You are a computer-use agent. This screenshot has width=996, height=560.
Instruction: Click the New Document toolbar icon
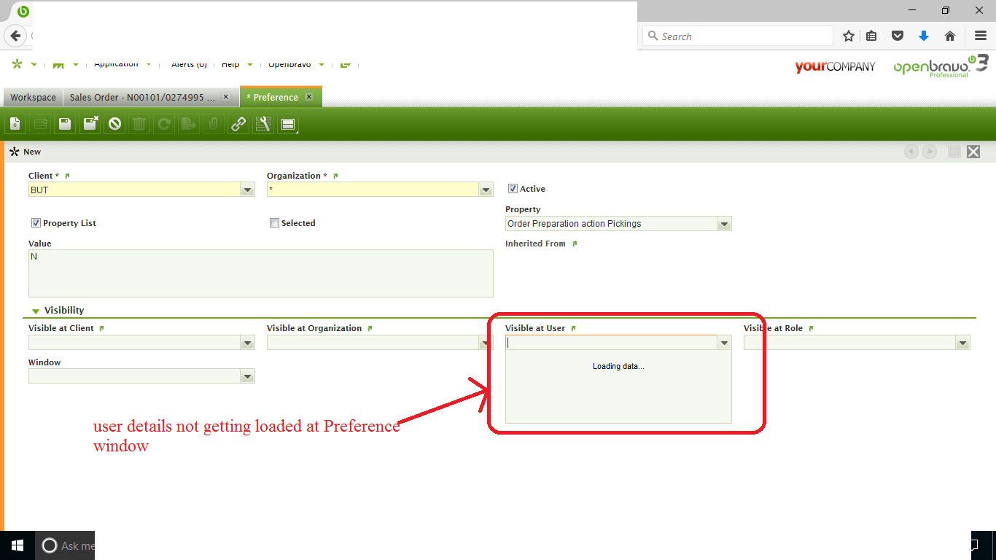point(15,125)
